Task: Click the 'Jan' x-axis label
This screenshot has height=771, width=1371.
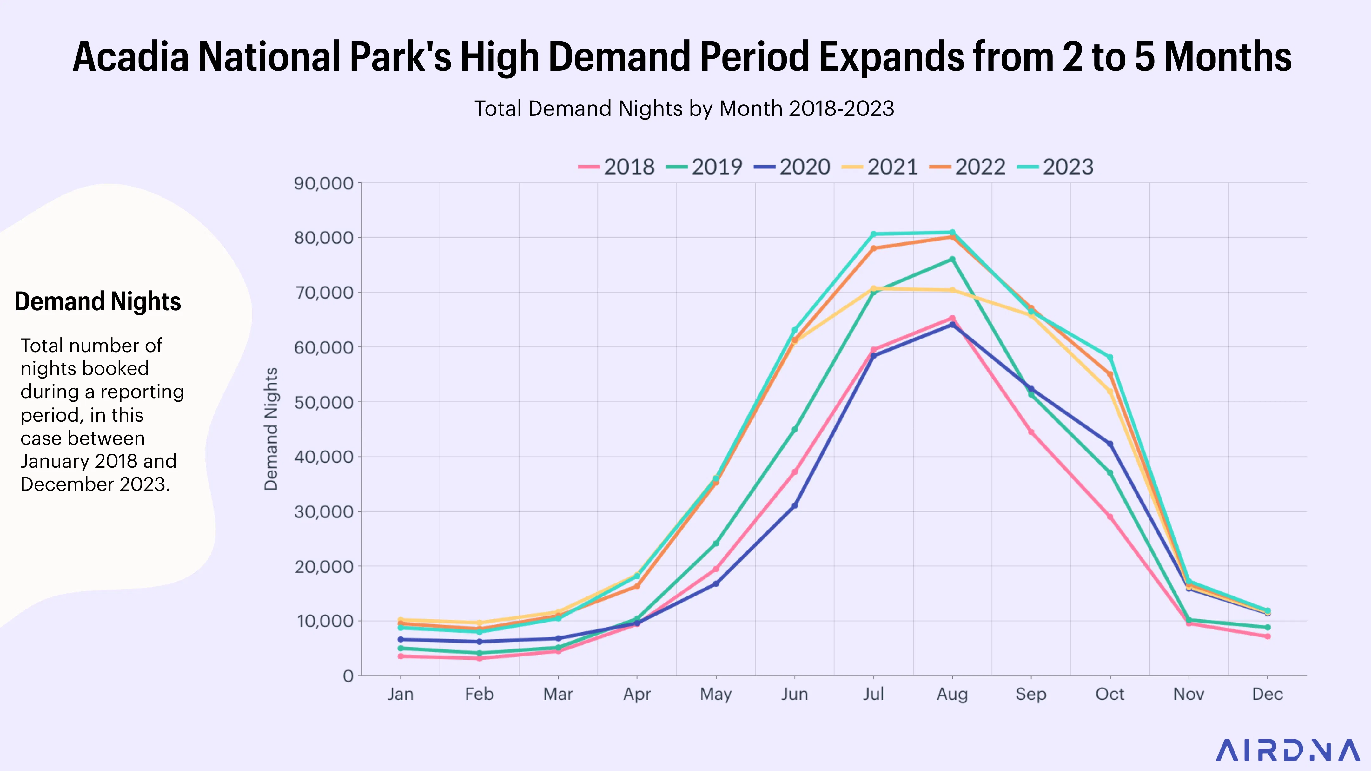Action: click(400, 694)
